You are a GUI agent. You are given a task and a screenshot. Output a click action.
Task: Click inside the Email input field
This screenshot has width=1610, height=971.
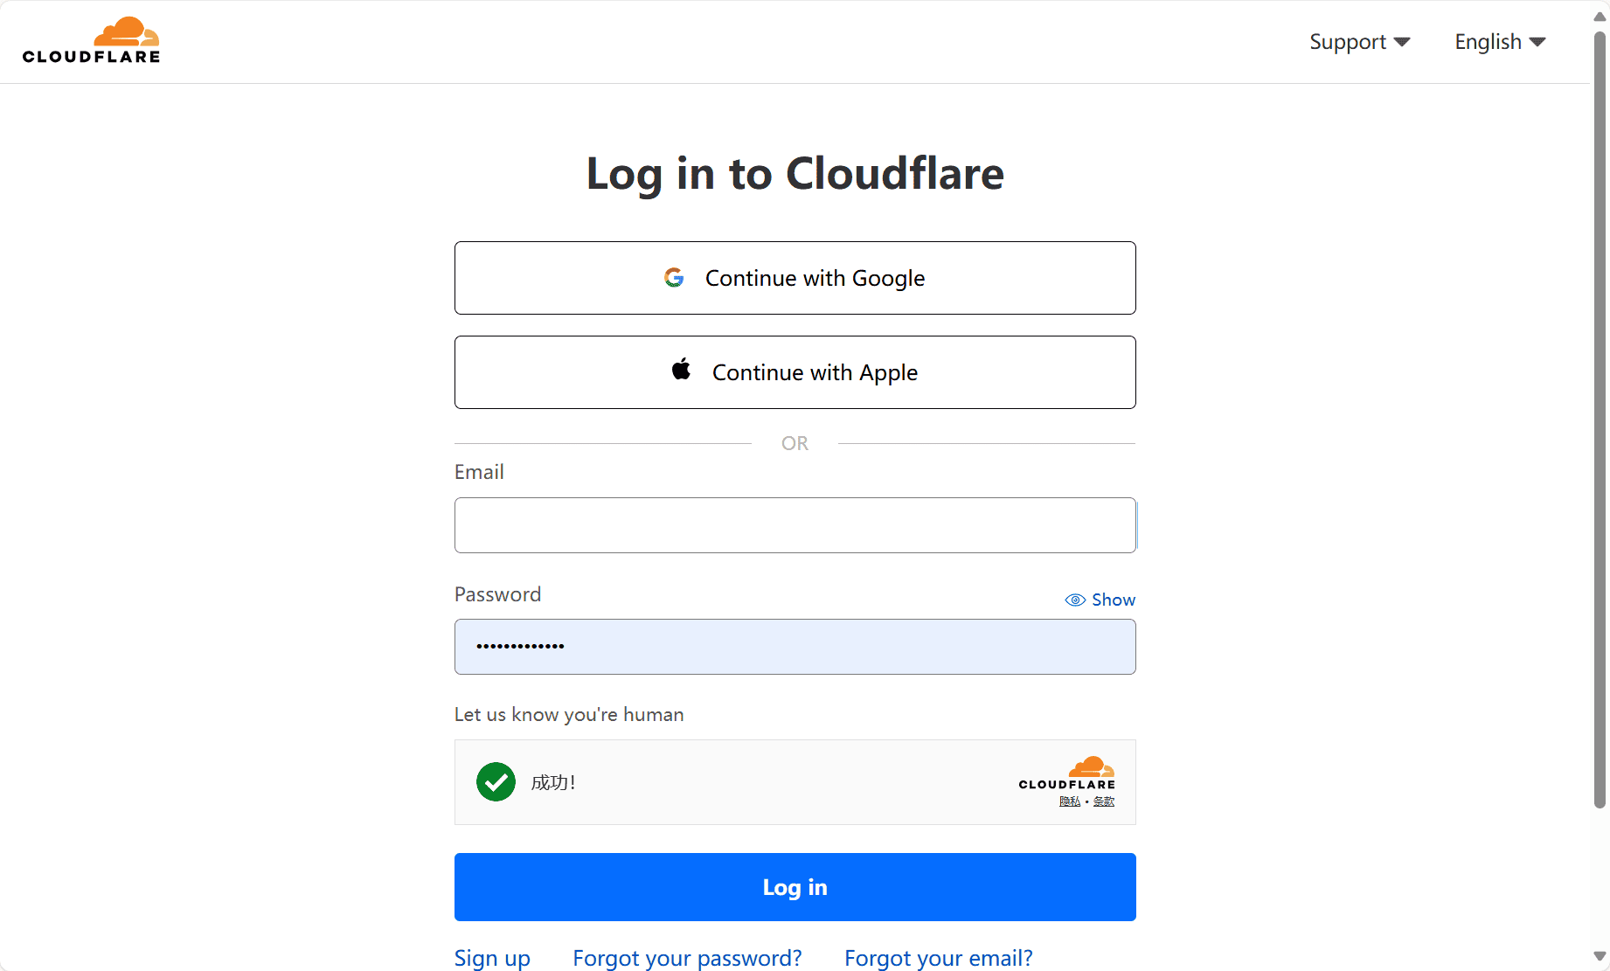click(795, 524)
